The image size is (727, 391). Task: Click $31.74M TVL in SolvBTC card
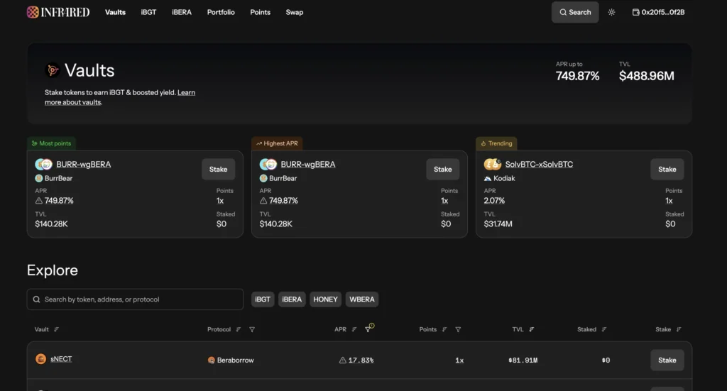point(498,224)
